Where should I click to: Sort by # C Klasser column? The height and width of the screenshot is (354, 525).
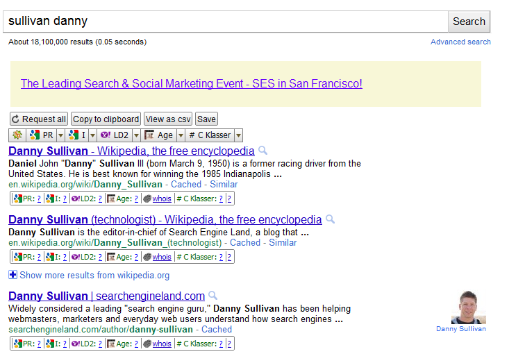210,135
